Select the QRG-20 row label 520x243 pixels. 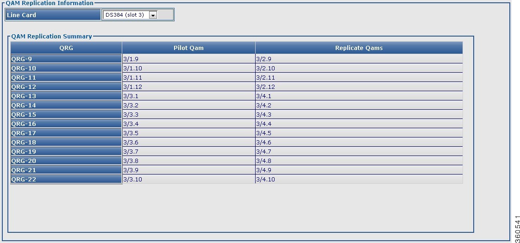point(66,161)
